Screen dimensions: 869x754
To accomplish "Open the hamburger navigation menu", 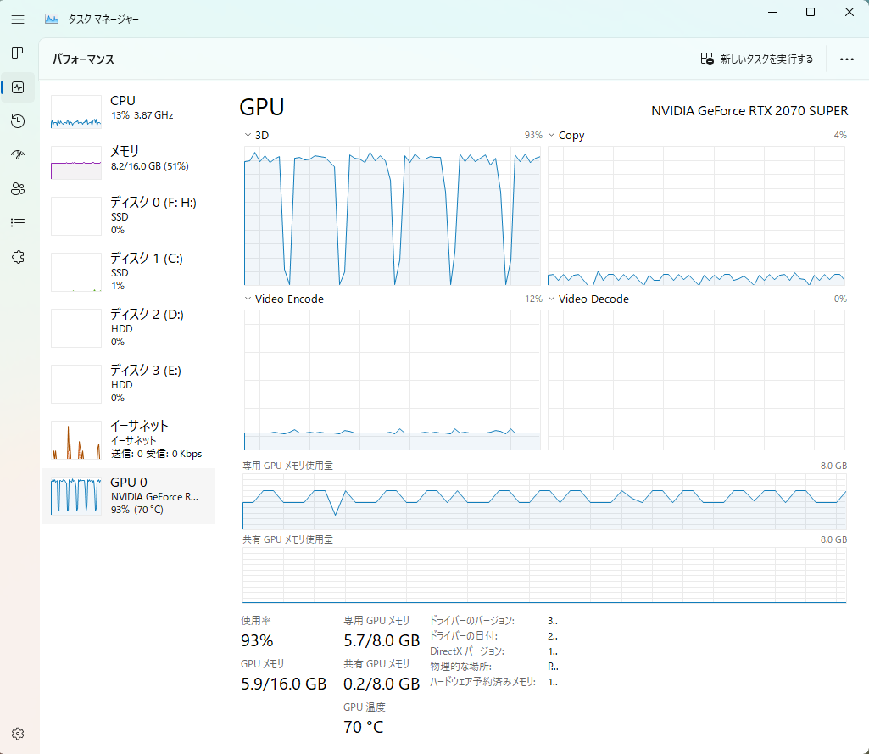I will (18, 20).
